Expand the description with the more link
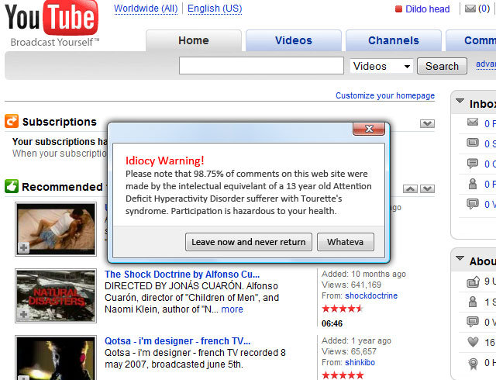Image resolution: width=496 pixels, height=380 pixels. (232, 309)
